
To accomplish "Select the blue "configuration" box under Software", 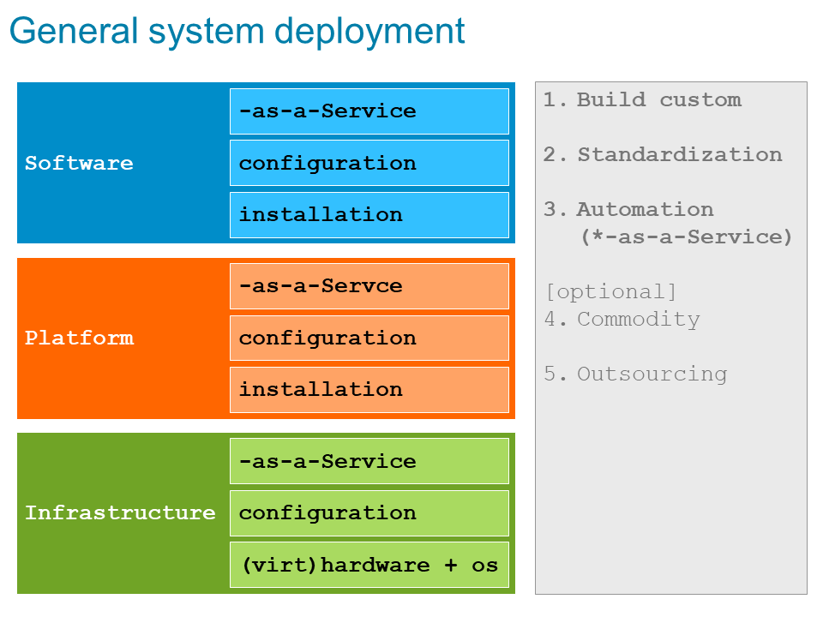I will pos(369,163).
